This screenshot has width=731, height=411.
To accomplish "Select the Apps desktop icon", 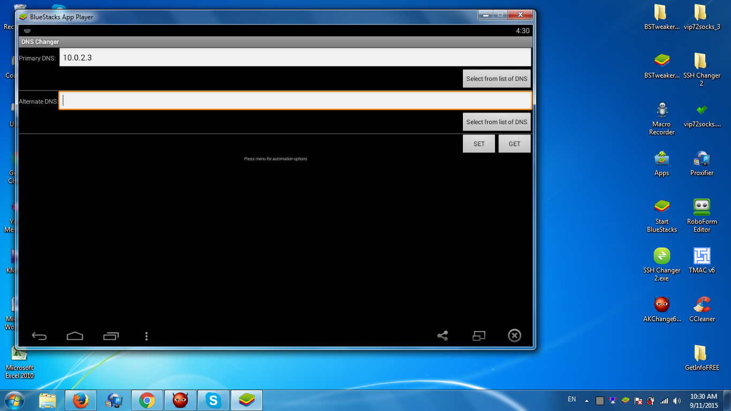I will coord(662,164).
